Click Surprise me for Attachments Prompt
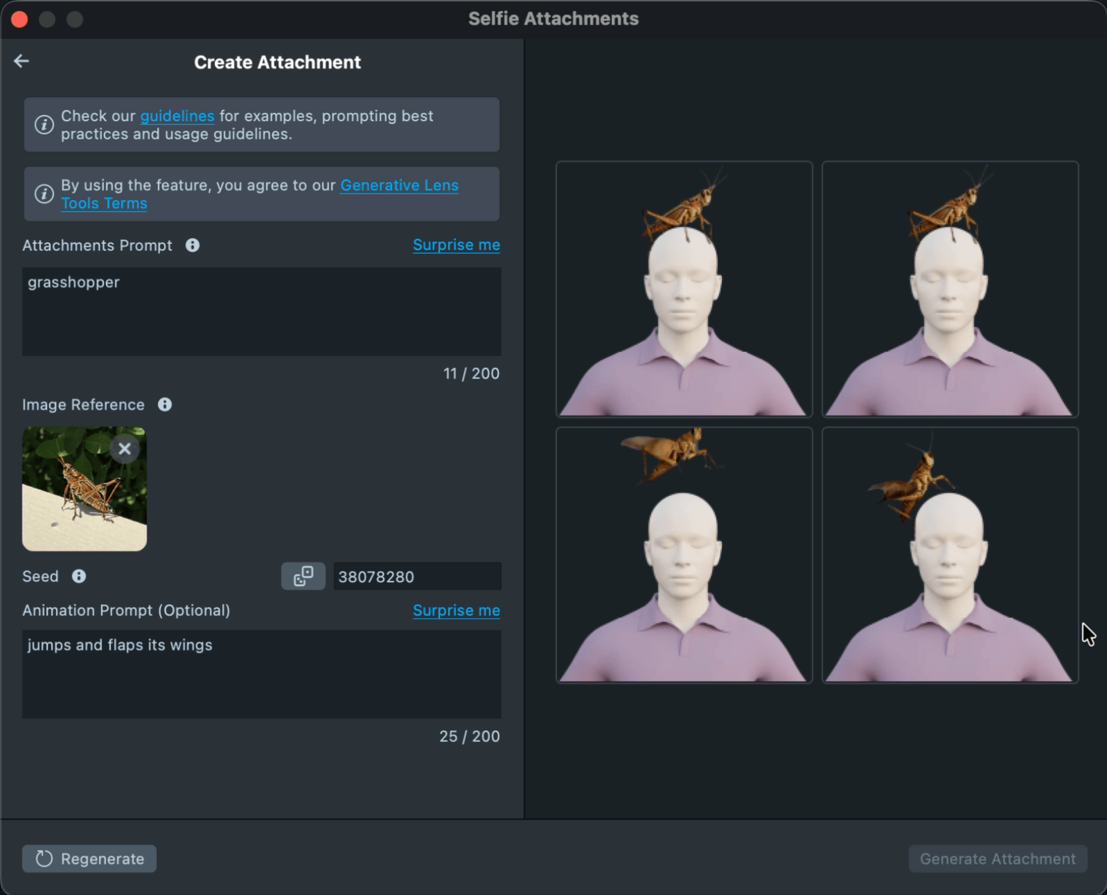This screenshot has height=895, width=1107. coord(456,245)
